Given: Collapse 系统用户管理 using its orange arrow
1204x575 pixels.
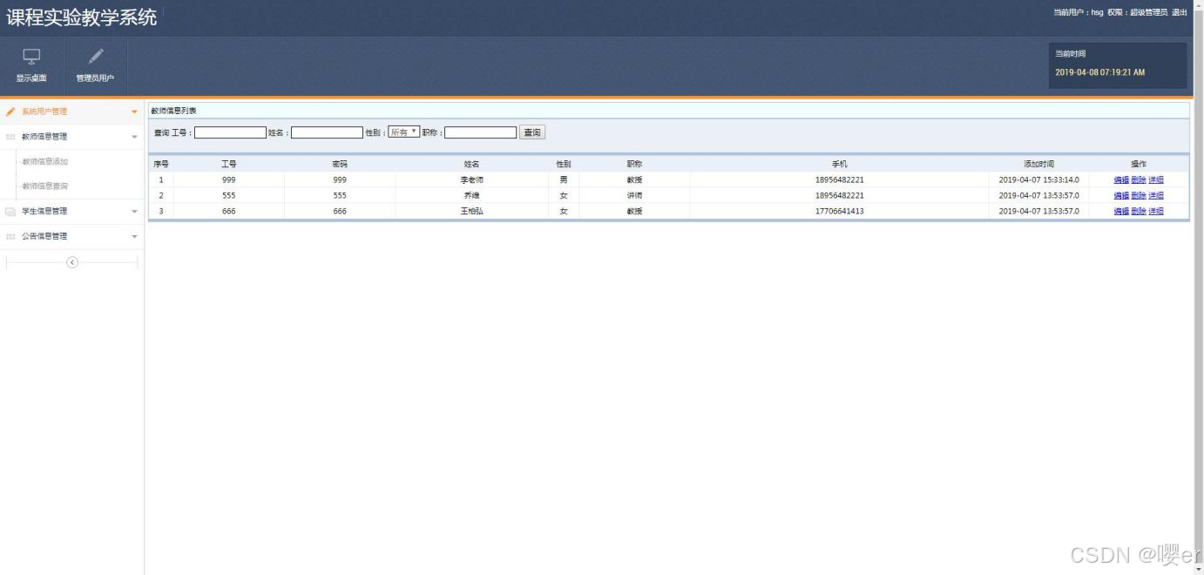Looking at the screenshot, I should tap(134, 112).
